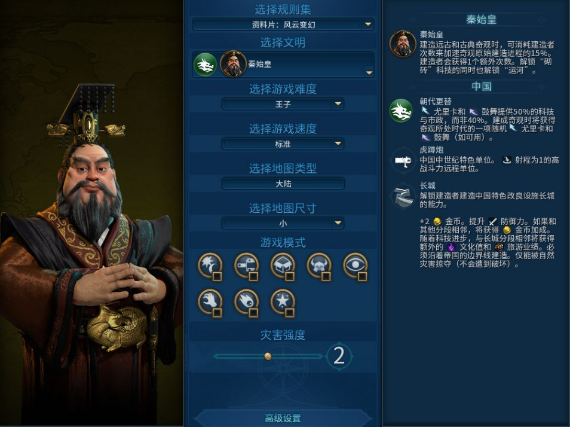Click the 灾害强度 disaster intensity slider
Viewport: 570px width, 427px height.
268,356
